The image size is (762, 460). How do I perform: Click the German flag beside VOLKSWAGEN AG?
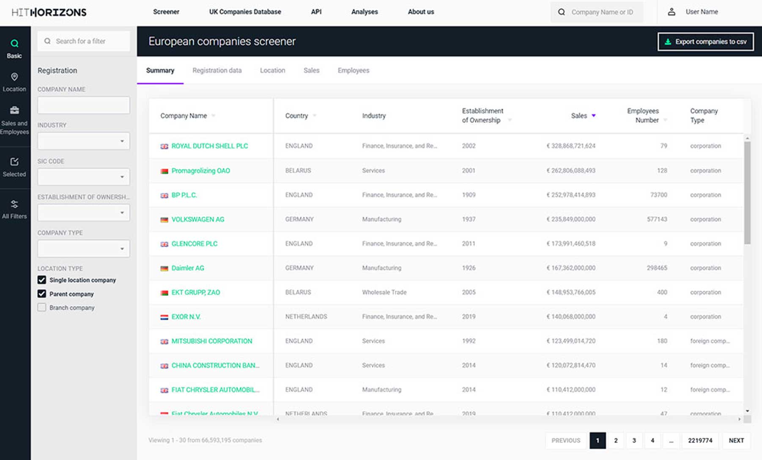[164, 220]
